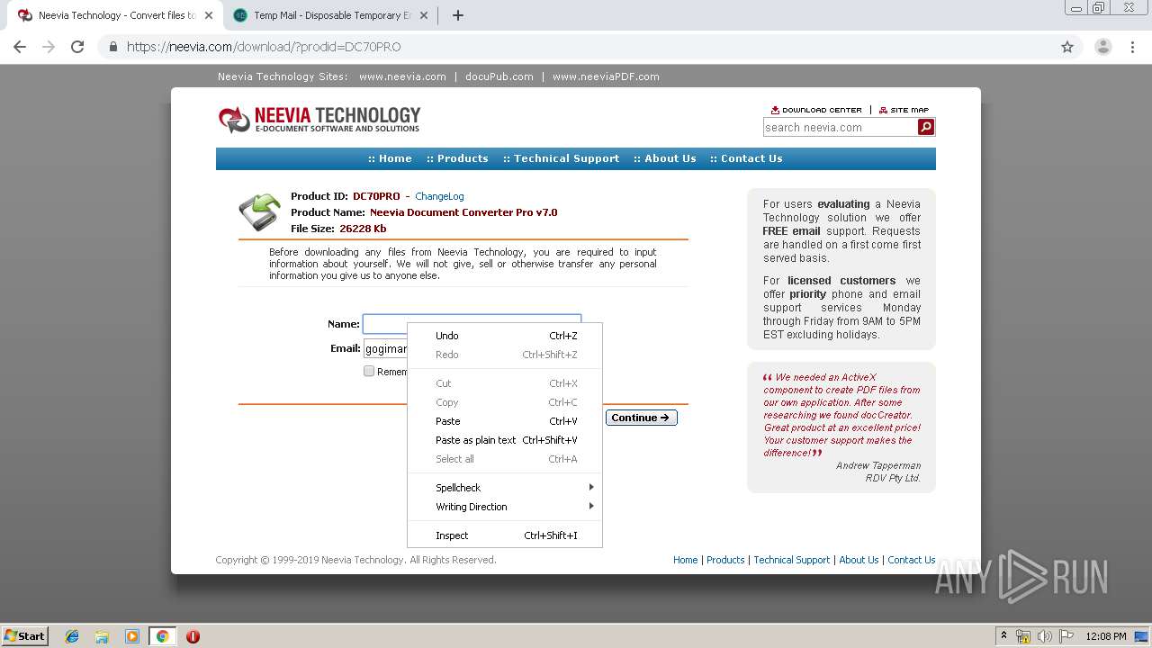The height and width of the screenshot is (648, 1152).
Task: Click the browser address bar URL
Action: 264,47
